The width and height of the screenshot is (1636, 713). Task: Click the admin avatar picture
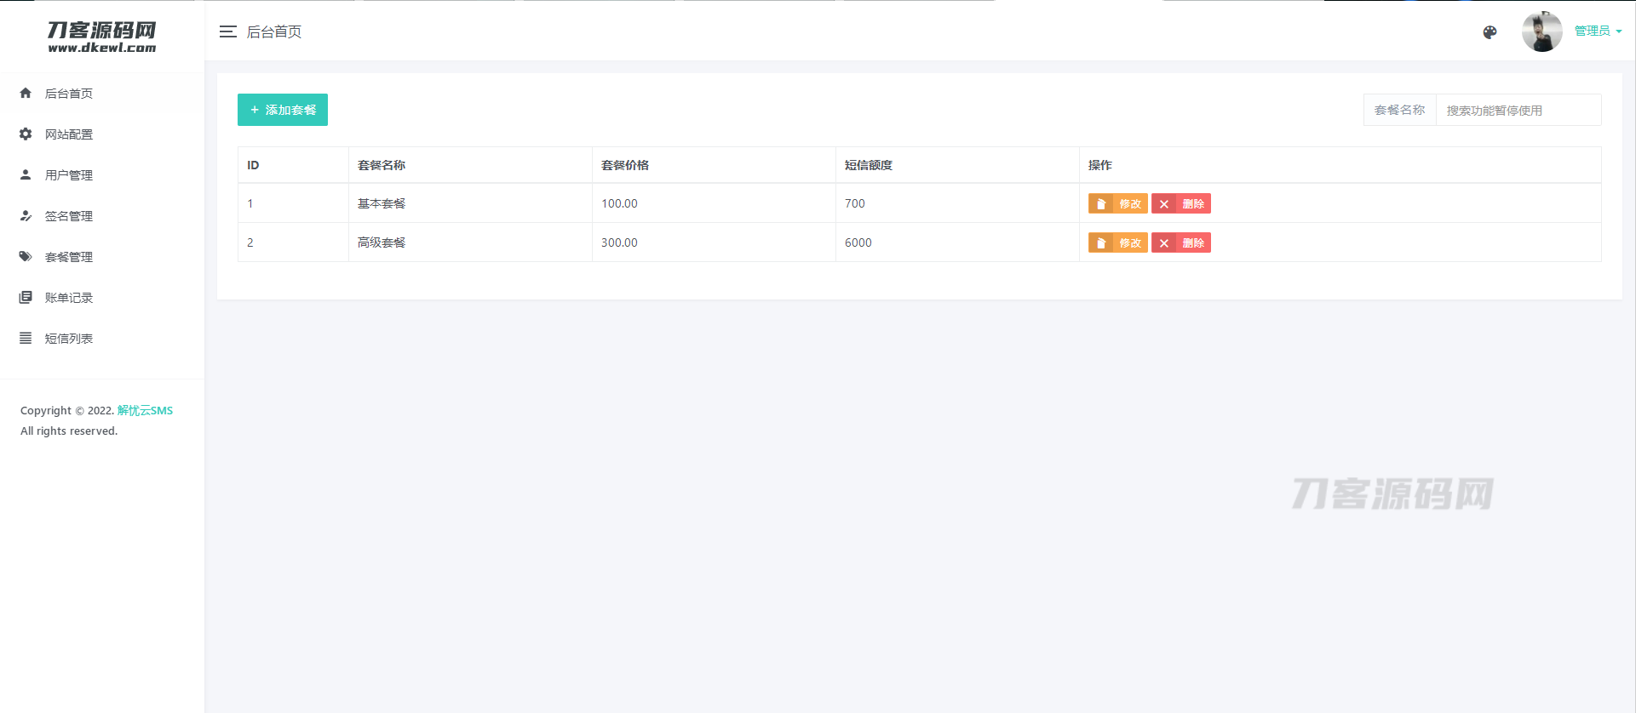(1541, 32)
